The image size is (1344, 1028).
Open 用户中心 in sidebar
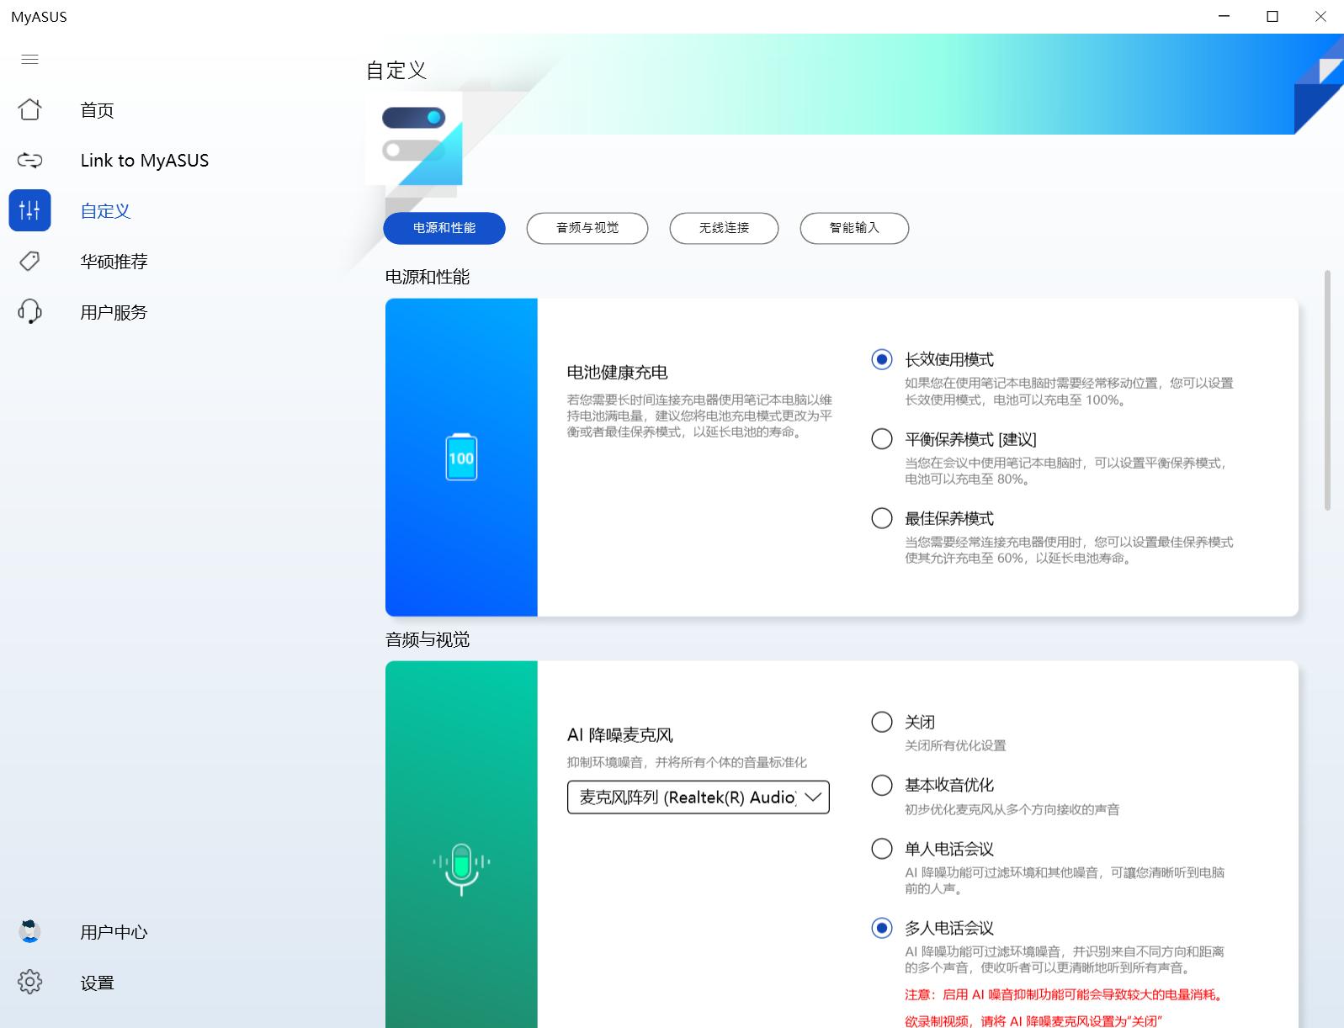(x=114, y=932)
